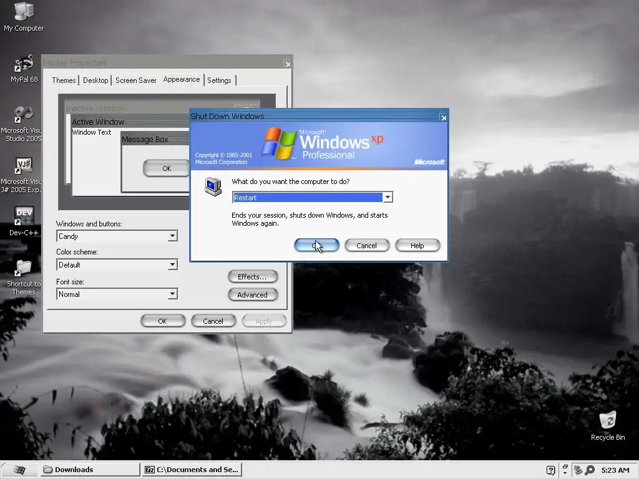Click the language bar help icon in the taskbar
Screen dimensions: 639x479
550,470
